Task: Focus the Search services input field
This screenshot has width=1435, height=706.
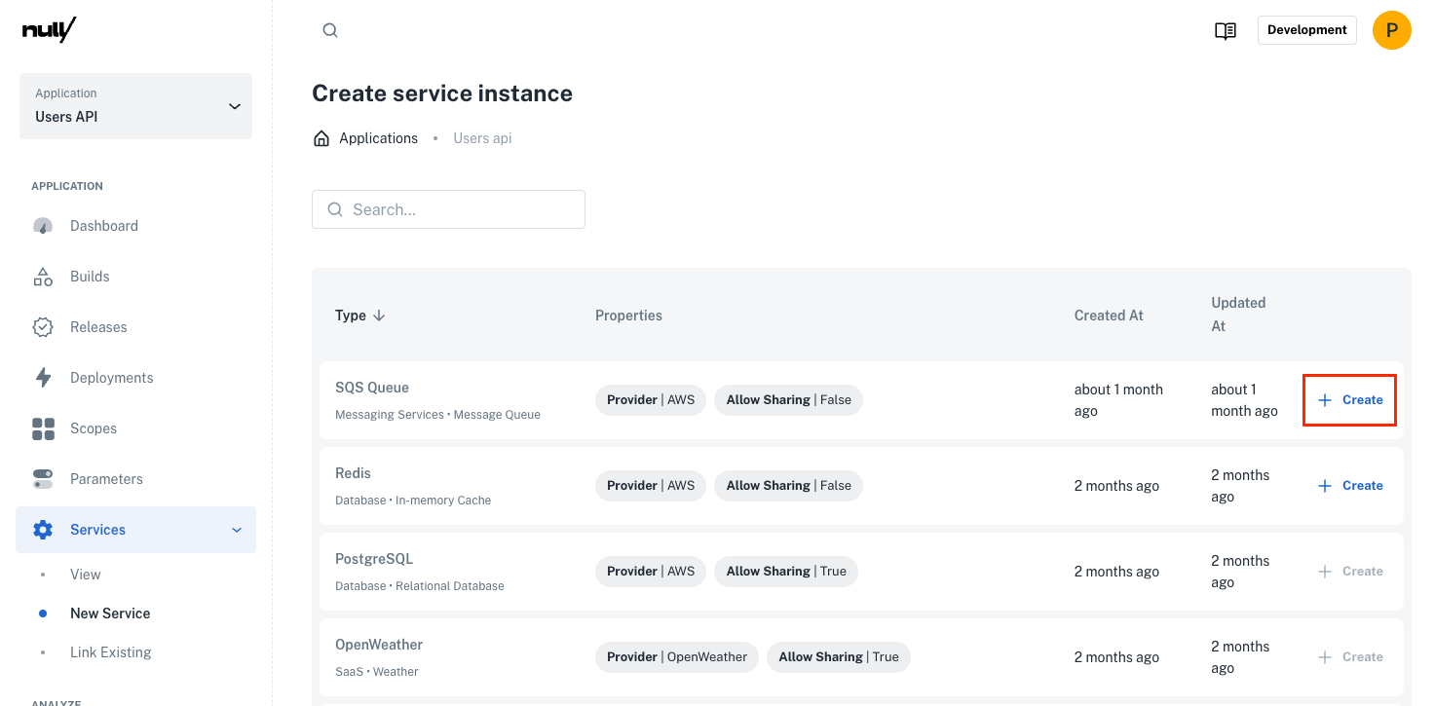Action: coord(448,209)
